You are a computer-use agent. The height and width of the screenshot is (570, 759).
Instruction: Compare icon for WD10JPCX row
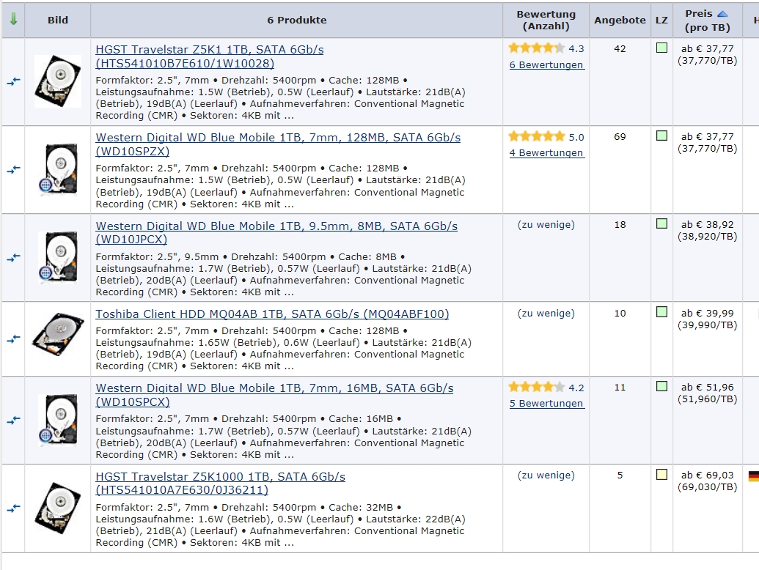click(x=13, y=258)
